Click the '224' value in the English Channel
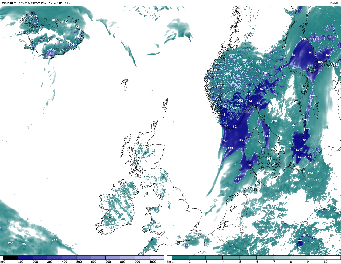The height and width of the screenshot is (264, 341). click(x=186, y=245)
